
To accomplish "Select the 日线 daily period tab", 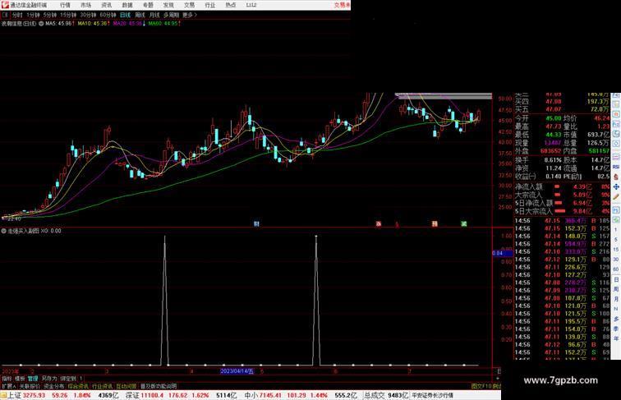I will point(125,15).
